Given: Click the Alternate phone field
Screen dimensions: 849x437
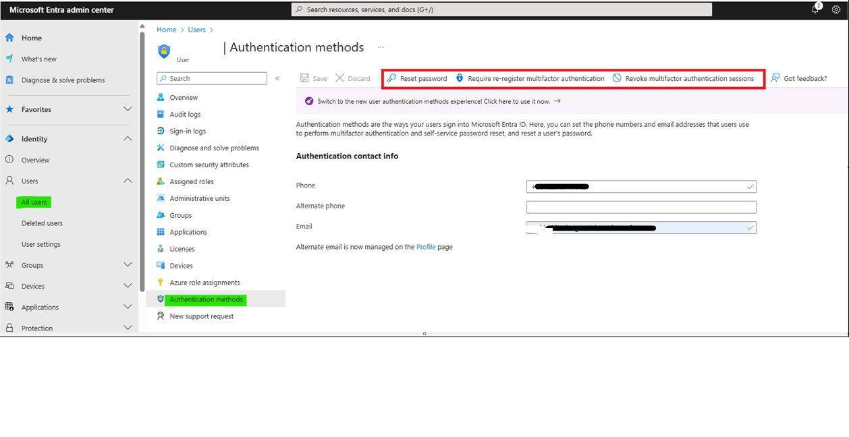Looking at the screenshot, I should pos(641,207).
